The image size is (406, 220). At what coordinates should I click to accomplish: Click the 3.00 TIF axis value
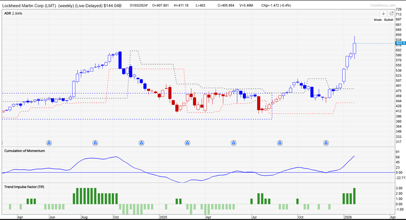click(x=399, y=188)
